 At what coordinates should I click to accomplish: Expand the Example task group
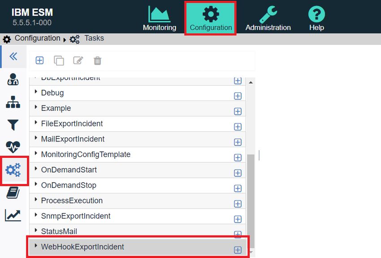pyautogui.click(x=36, y=107)
